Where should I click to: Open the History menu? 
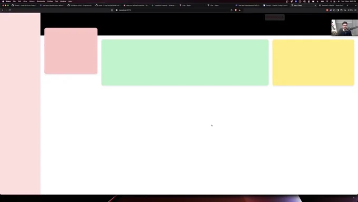pyautogui.click(x=32, y=2)
